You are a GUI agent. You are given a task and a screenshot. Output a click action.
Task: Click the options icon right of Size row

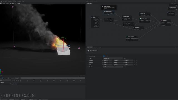(x=135, y=65)
